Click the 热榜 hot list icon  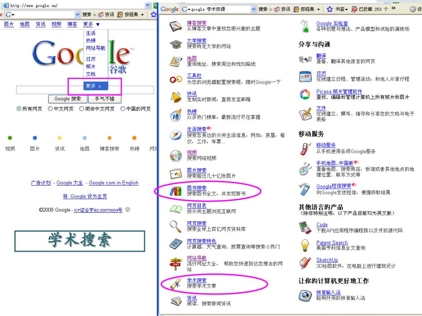pyautogui.click(x=176, y=115)
